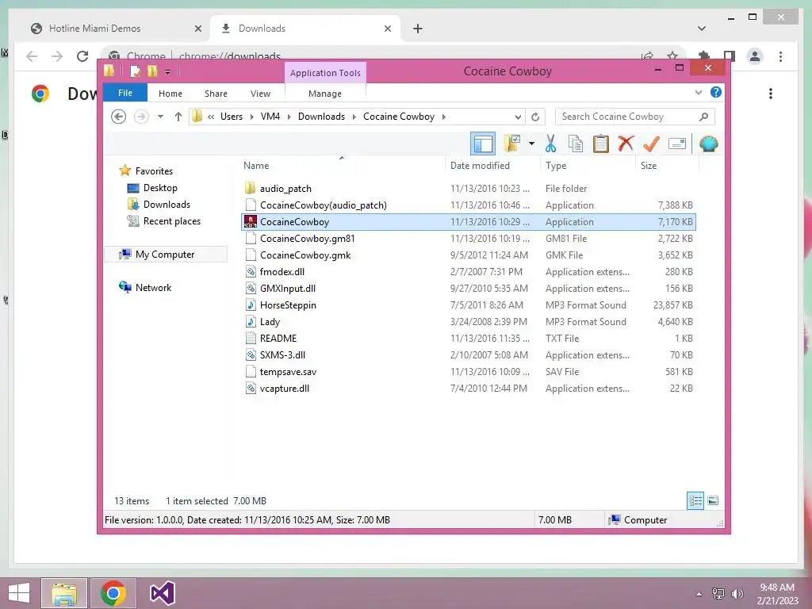Sort files by the Name column
Viewport: 812px width, 609px height.
[x=256, y=166]
